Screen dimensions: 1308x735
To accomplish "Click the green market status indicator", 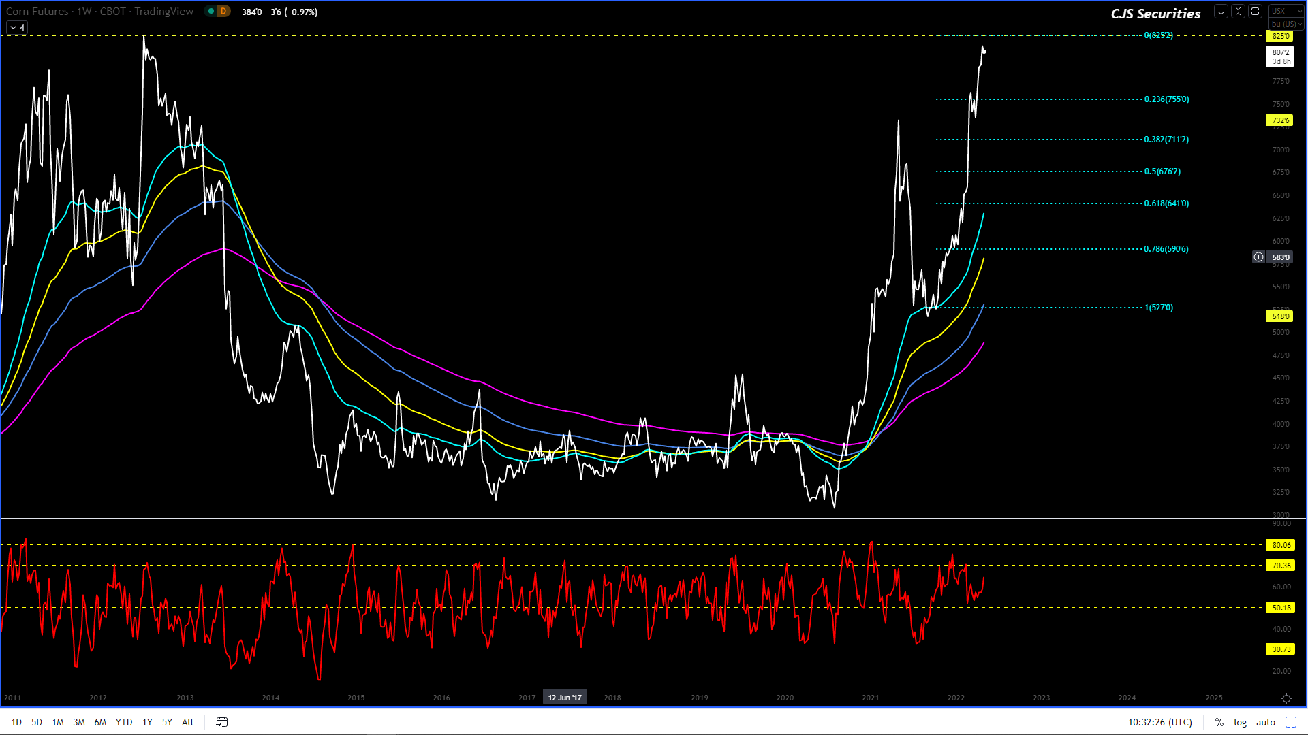I will tap(211, 12).
